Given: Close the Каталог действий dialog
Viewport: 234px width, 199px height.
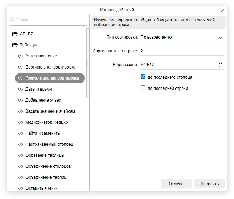Looking at the screenshot, I should click(223, 10).
